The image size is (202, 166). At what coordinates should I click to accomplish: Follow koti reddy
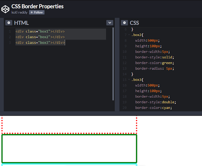[x=37, y=12]
